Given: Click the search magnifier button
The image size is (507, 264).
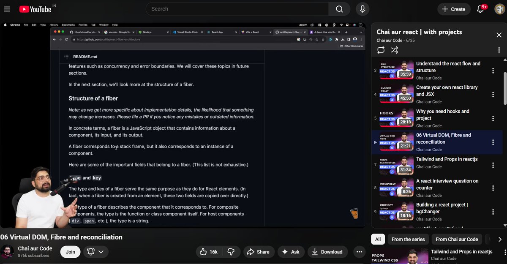Looking at the screenshot, I should (x=339, y=9).
